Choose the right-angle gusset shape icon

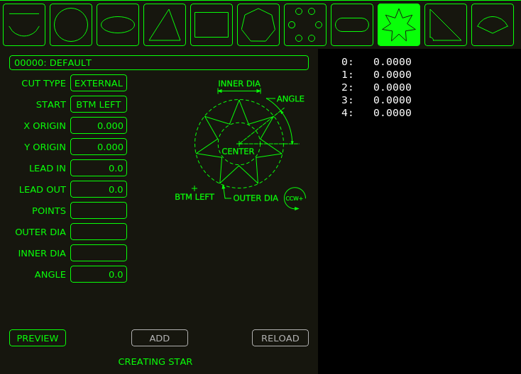(x=446, y=25)
